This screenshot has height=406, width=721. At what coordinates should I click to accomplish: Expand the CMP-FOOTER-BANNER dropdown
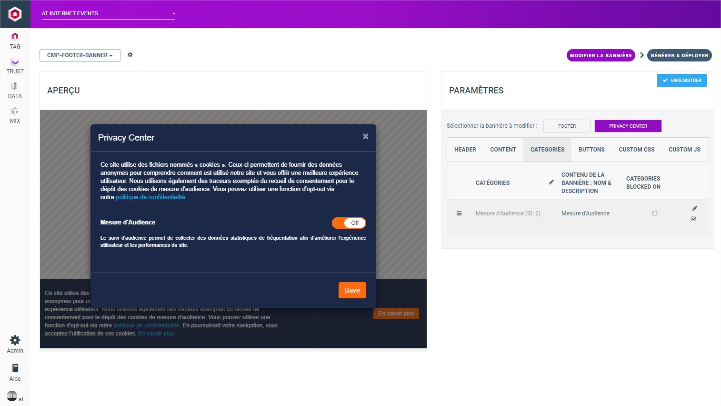(80, 55)
